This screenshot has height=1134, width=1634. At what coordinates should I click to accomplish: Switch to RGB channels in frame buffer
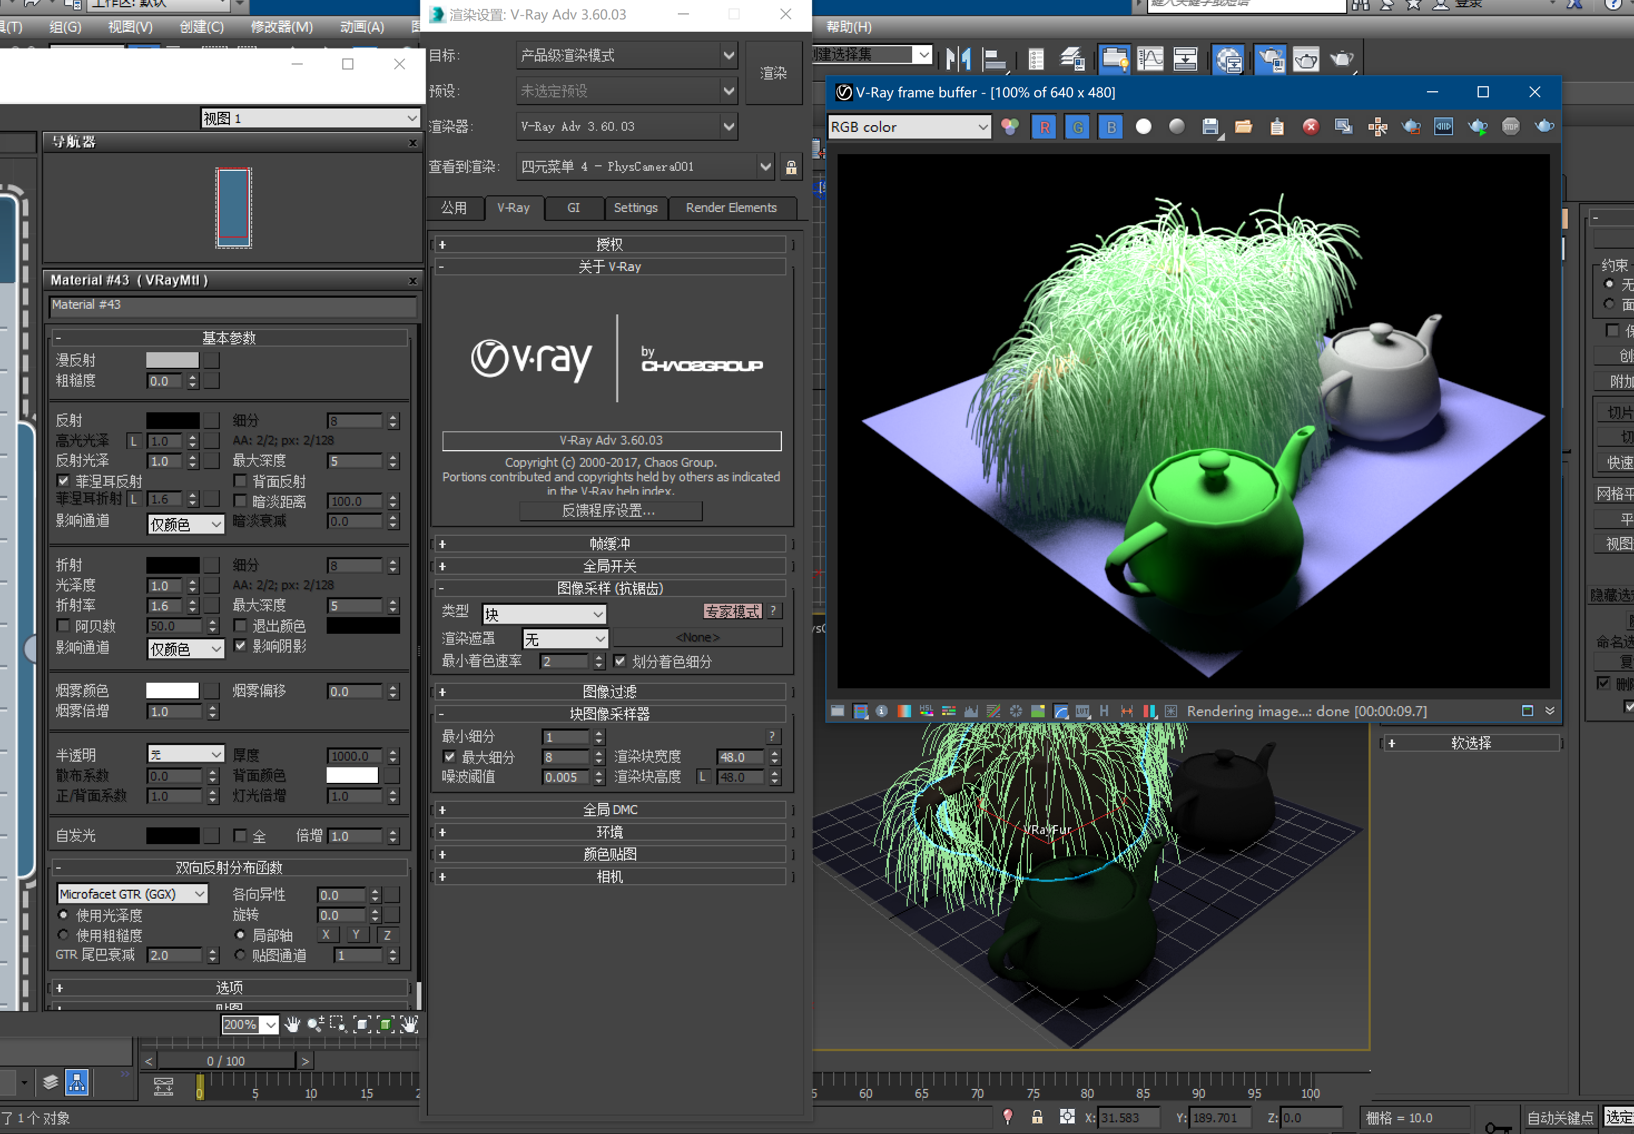click(1009, 127)
